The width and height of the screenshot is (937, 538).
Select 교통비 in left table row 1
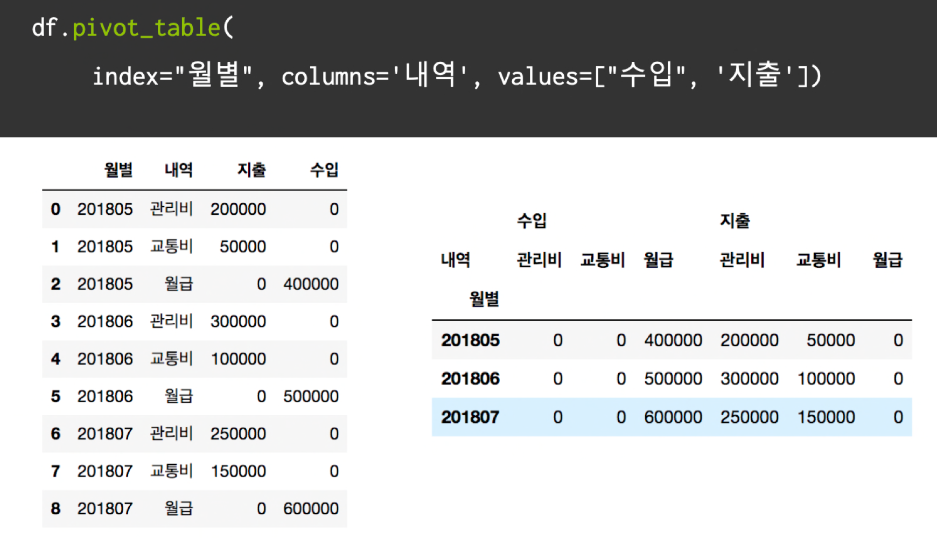172,246
